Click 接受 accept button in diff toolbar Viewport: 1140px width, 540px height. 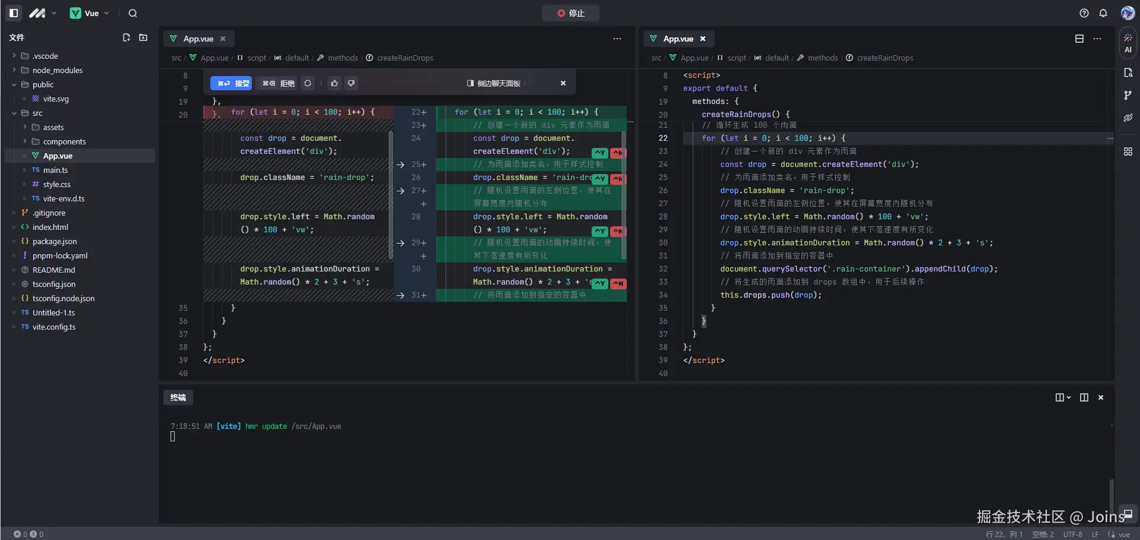(x=232, y=83)
